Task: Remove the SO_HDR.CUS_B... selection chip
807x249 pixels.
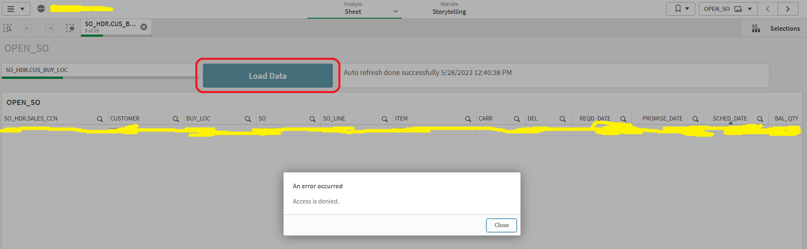Action: [144, 27]
